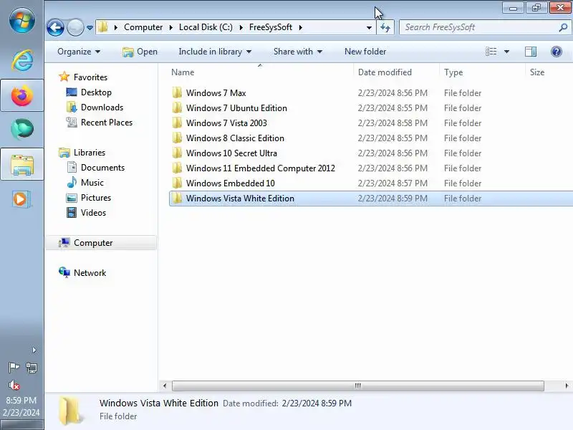This screenshot has height=430, width=573.
Task: Expand the Share with menu
Action: tap(298, 52)
